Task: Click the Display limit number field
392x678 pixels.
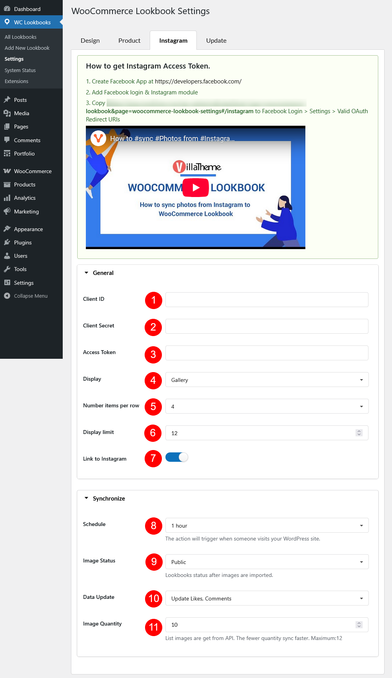Action: tap(267, 433)
